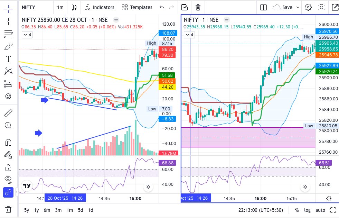
Task: Open the chart patterns tool
Action: coord(8,71)
